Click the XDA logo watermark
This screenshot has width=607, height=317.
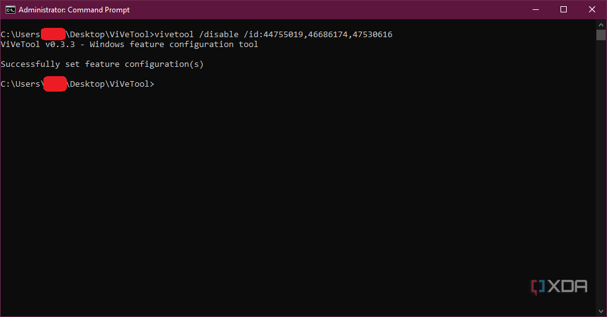558,287
